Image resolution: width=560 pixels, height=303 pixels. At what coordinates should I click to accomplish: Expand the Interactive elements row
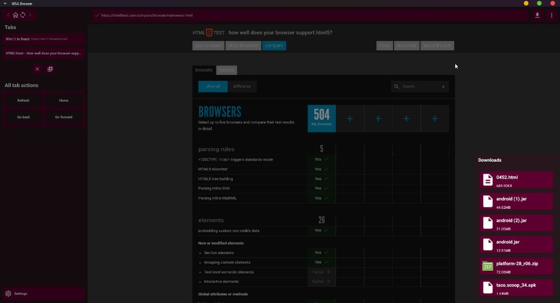tap(200, 282)
